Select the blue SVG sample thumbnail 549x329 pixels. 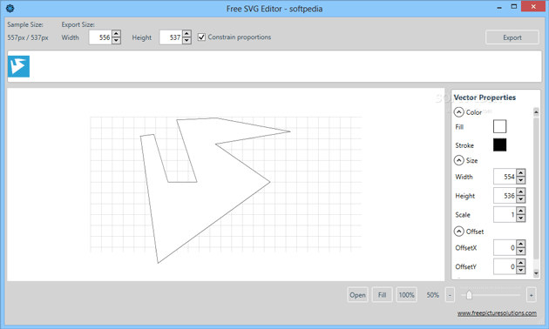18,66
